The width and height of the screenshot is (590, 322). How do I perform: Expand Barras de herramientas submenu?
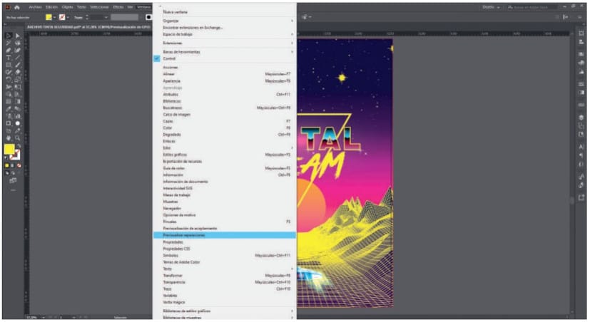coord(181,52)
